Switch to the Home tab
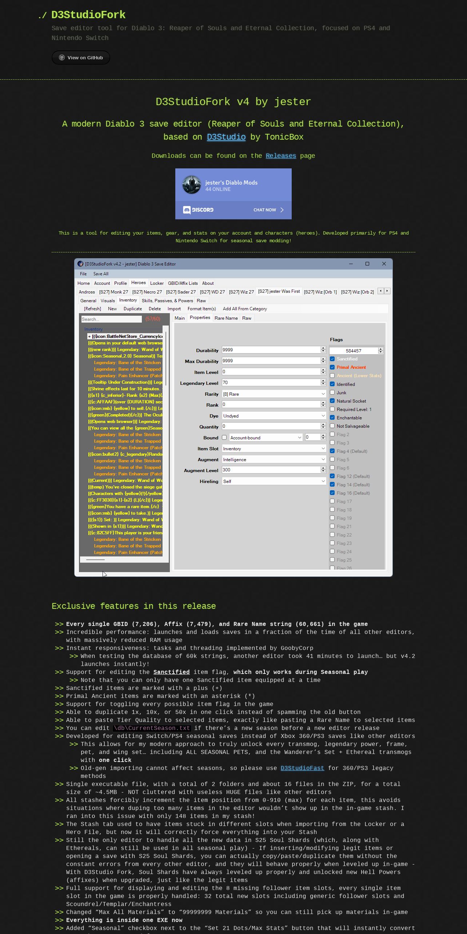467x934 pixels. tap(83, 283)
